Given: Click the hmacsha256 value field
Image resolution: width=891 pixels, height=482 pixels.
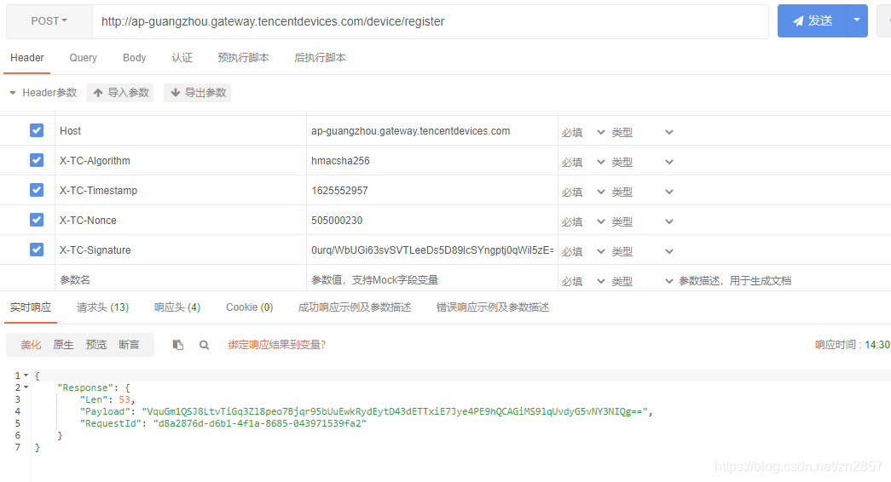Looking at the screenshot, I should 432,161.
